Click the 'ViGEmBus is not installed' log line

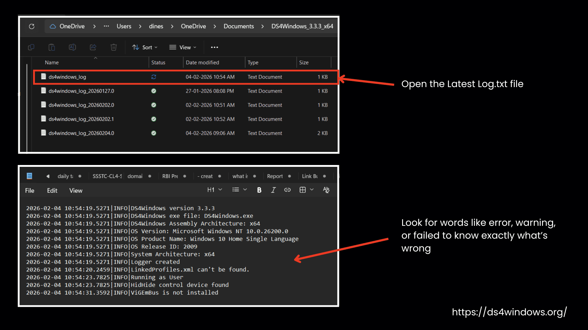pos(122,293)
